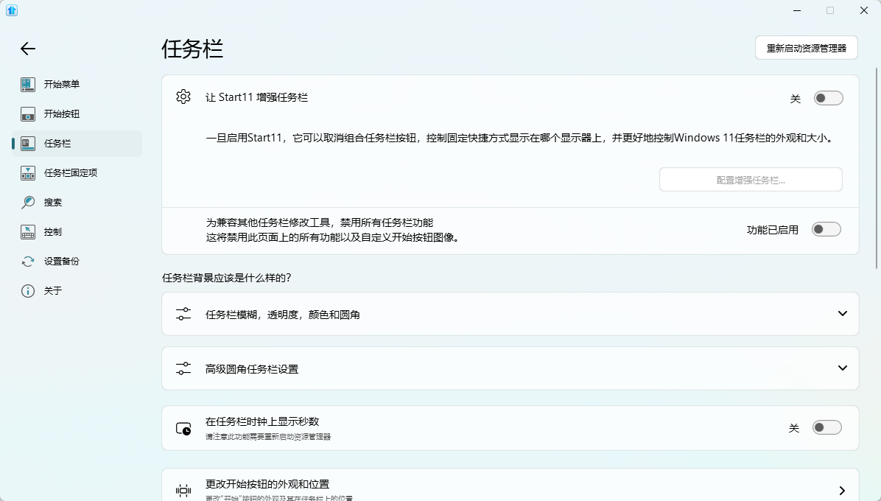
Task: Click the 搜索 magnifier icon
Action: tap(28, 202)
